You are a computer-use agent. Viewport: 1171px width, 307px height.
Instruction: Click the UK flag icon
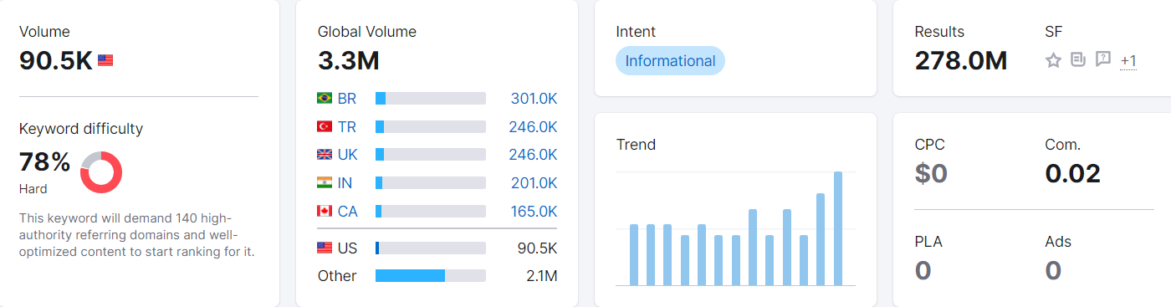[x=325, y=155]
